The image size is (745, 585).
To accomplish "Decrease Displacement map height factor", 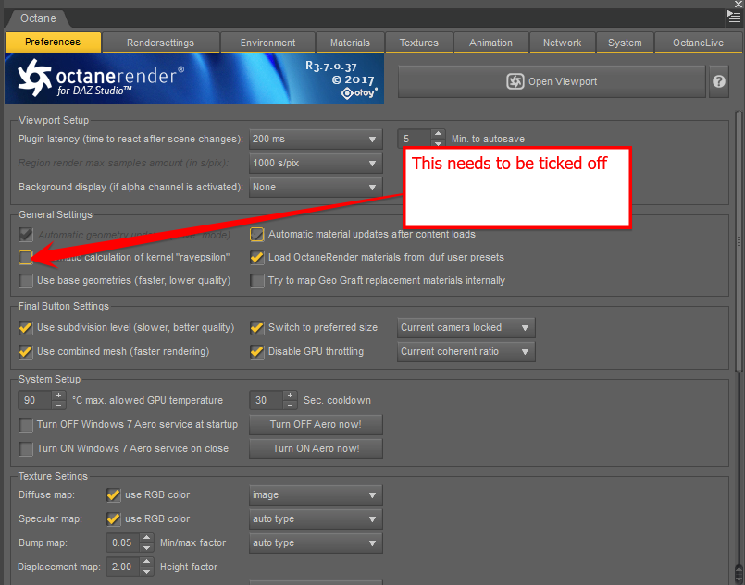I will [x=147, y=572].
